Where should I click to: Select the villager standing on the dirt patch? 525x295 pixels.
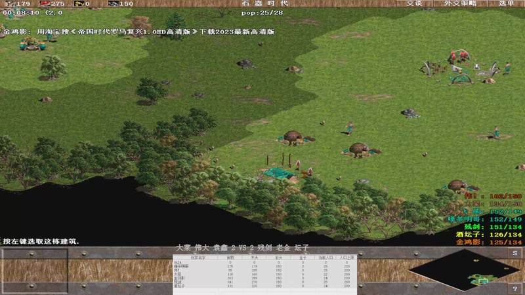[x=496, y=132]
